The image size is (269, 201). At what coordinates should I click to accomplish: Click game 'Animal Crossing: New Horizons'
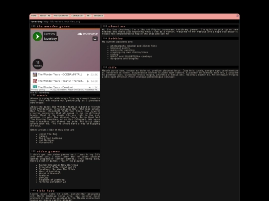pos(58,165)
